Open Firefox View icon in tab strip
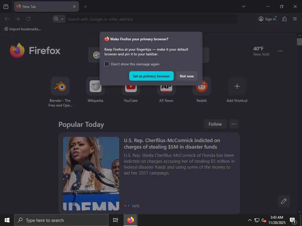302x226 pixels. [6, 6]
